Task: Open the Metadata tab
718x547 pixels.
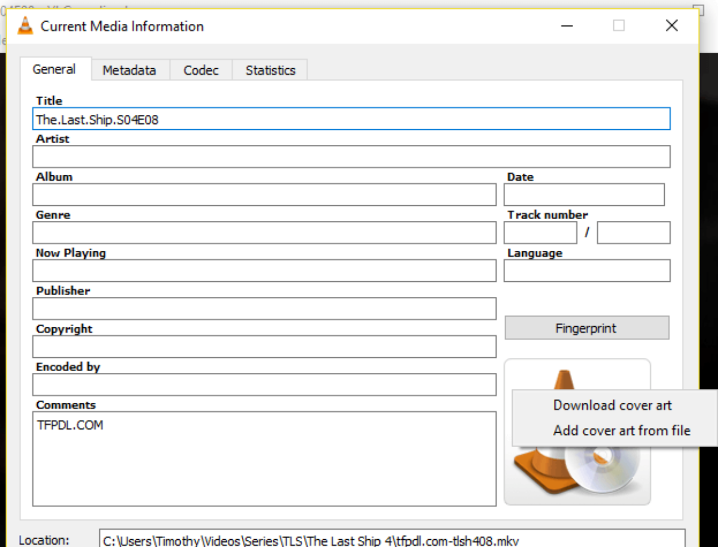Action: (129, 70)
